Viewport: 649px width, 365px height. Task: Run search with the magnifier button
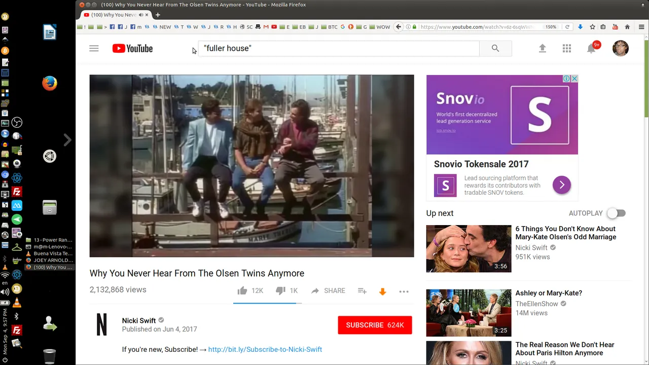[x=495, y=48]
